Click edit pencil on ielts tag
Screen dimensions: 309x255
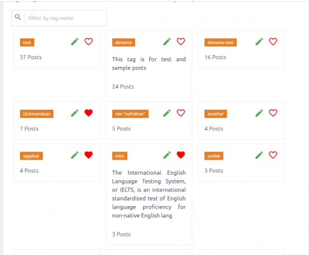[x=167, y=155]
